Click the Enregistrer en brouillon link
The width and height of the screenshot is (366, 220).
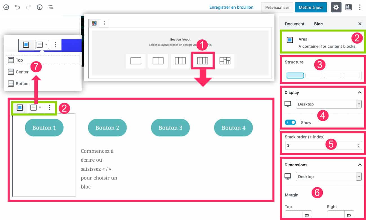point(231,7)
